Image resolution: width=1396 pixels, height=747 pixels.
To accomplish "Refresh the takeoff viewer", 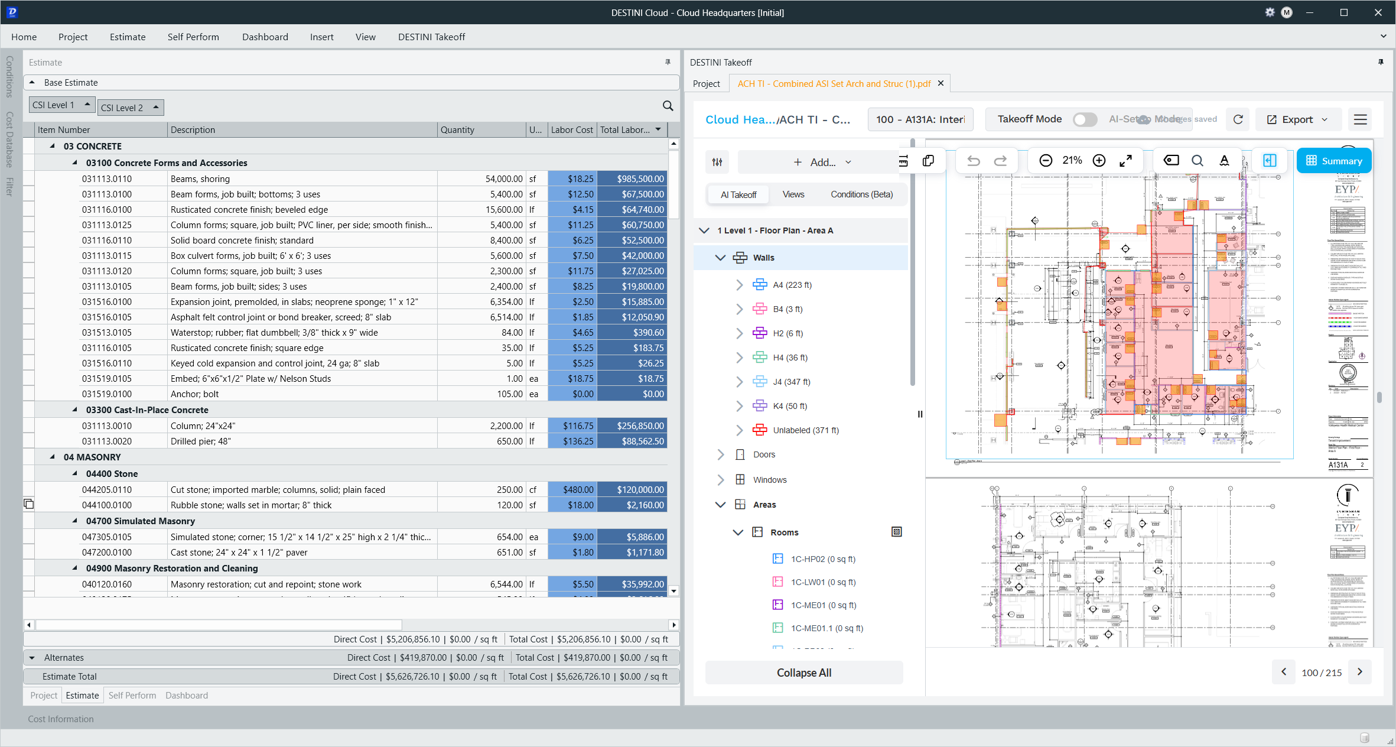I will pos(1238,119).
